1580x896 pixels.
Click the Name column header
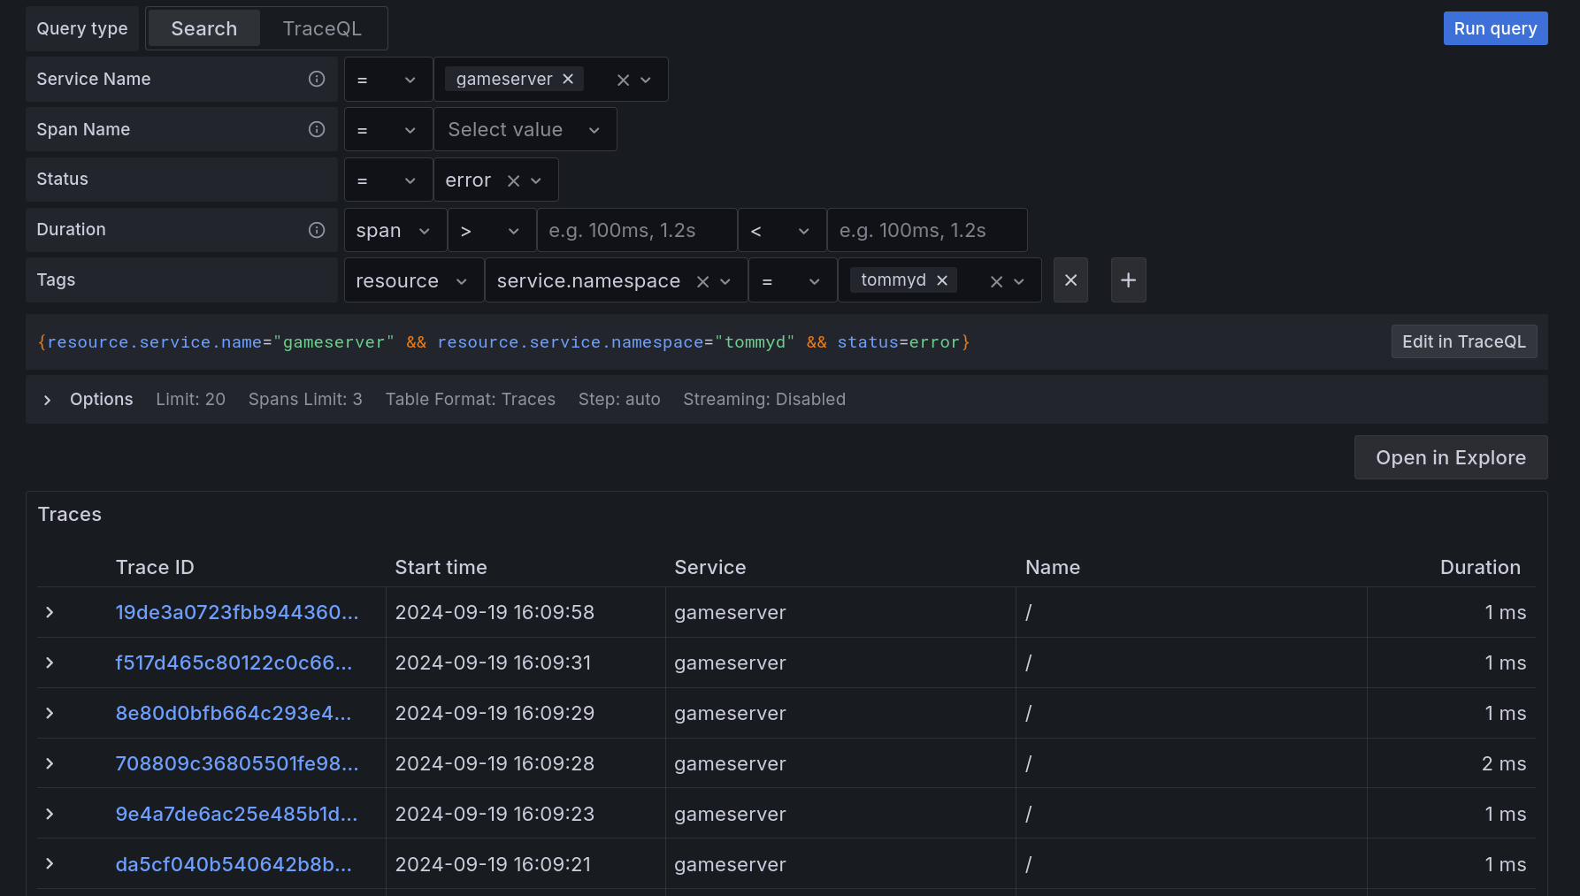tap(1053, 567)
